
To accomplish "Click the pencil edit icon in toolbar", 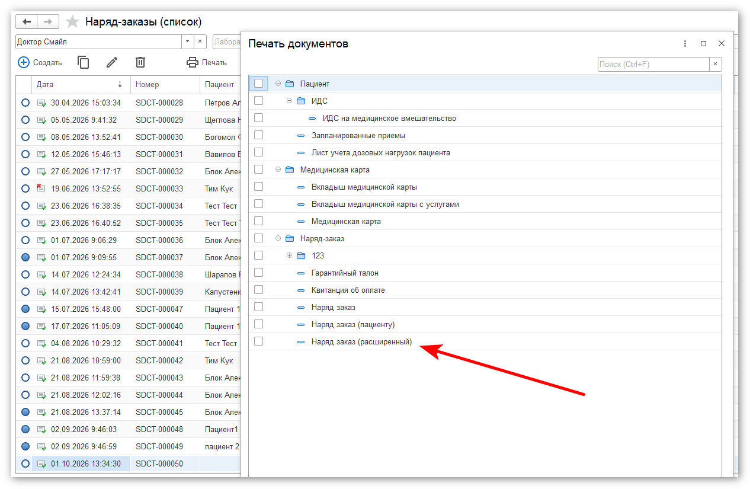I will coord(112,62).
